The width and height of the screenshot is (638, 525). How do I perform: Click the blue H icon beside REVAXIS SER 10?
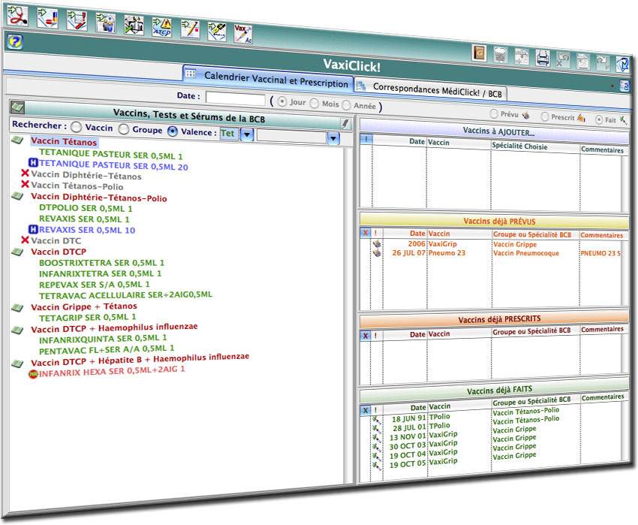33,229
